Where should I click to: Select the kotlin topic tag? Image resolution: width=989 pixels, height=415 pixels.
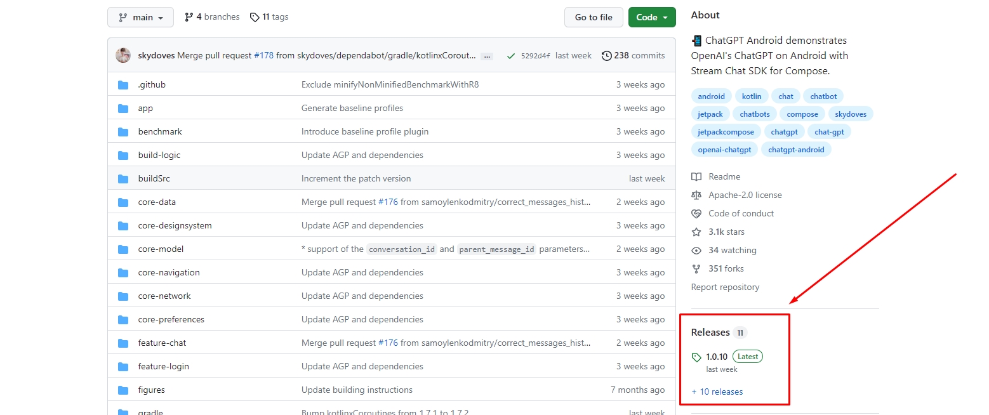(x=752, y=96)
